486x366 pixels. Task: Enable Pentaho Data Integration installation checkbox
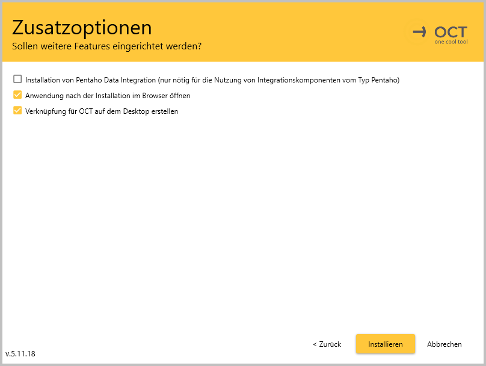pyautogui.click(x=17, y=79)
